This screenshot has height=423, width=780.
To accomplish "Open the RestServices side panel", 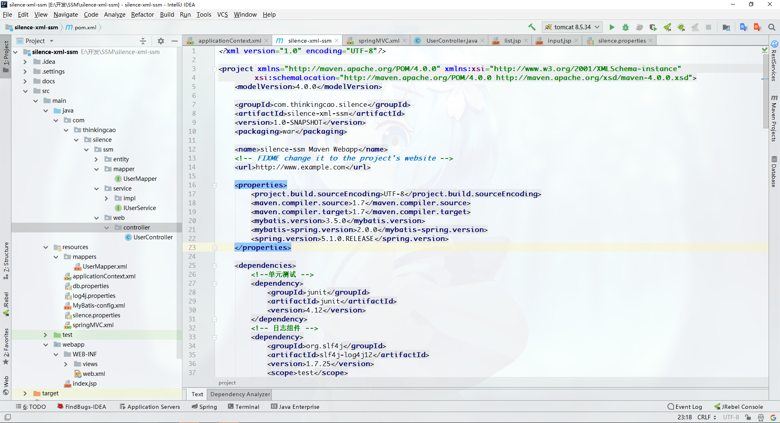I will tap(774, 61).
